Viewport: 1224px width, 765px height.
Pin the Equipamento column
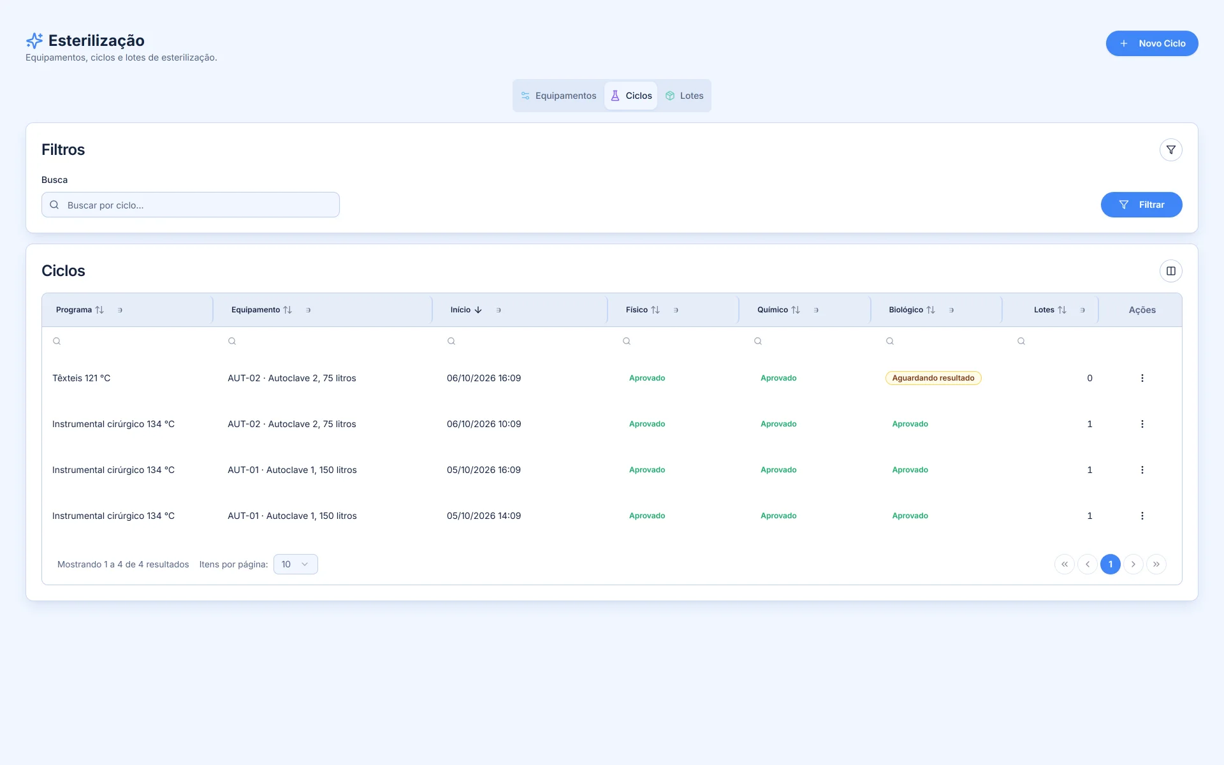coord(308,310)
